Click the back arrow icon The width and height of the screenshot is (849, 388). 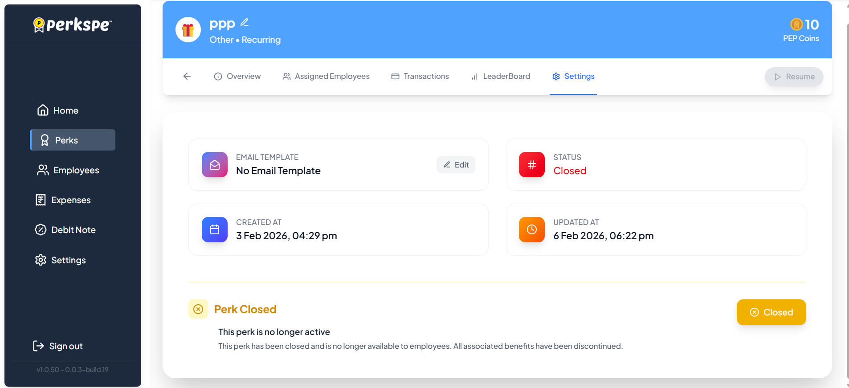click(187, 76)
